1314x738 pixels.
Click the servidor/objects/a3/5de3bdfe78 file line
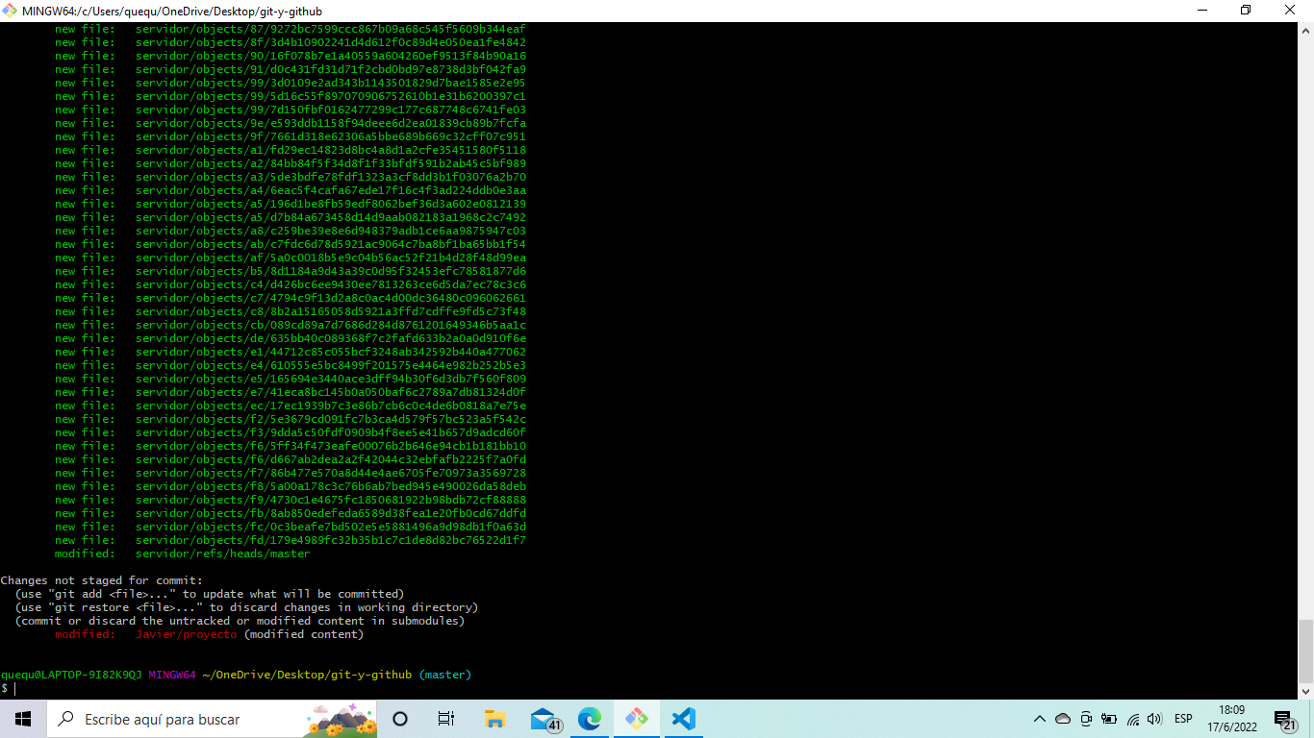(291, 177)
